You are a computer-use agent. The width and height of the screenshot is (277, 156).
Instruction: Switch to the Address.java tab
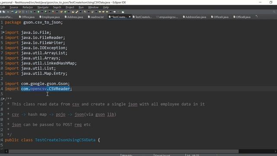[74, 17]
